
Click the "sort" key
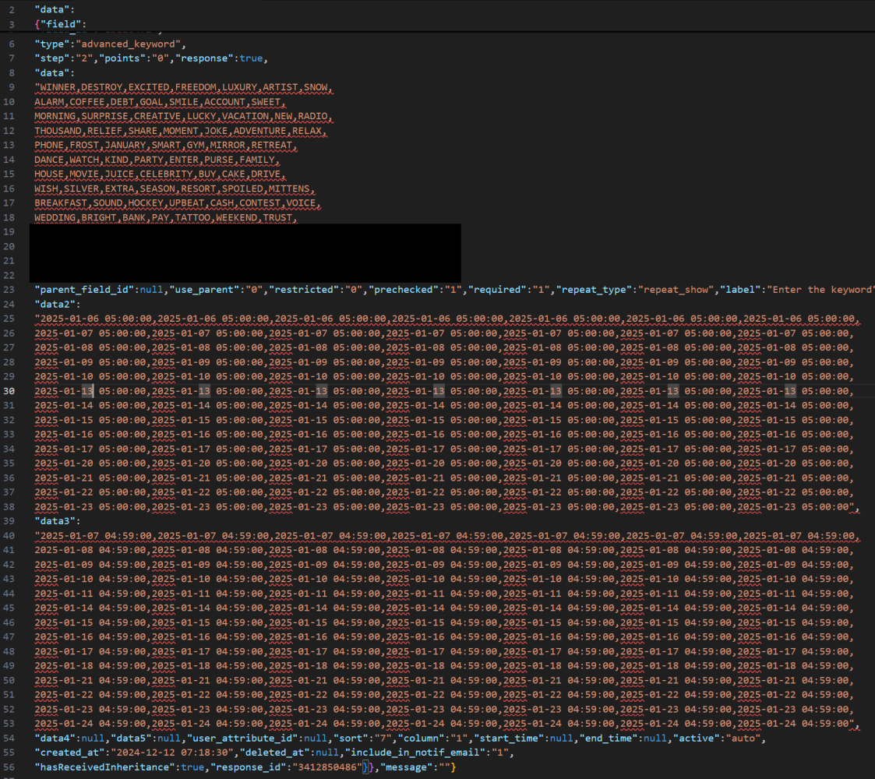pyautogui.click(x=351, y=738)
